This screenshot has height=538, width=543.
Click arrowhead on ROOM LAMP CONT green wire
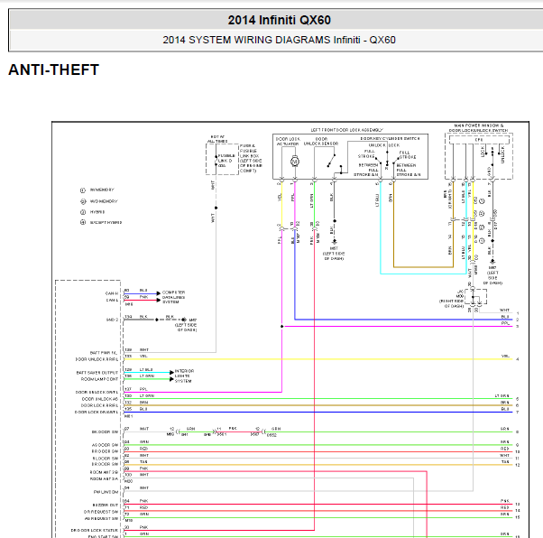click(x=171, y=379)
